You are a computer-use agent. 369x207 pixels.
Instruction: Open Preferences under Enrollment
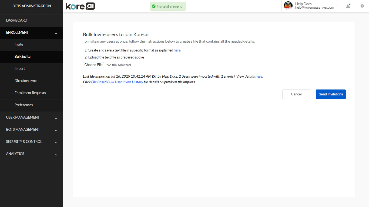[32, 105]
